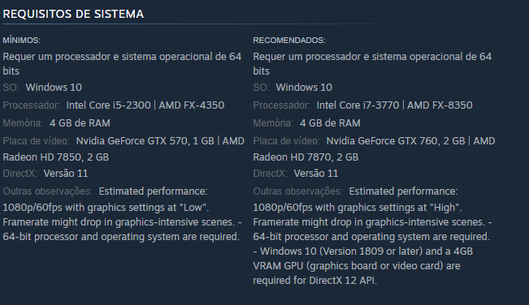
Task: Click the graphics settings at "High" line
Action: pyautogui.click(x=358, y=207)
